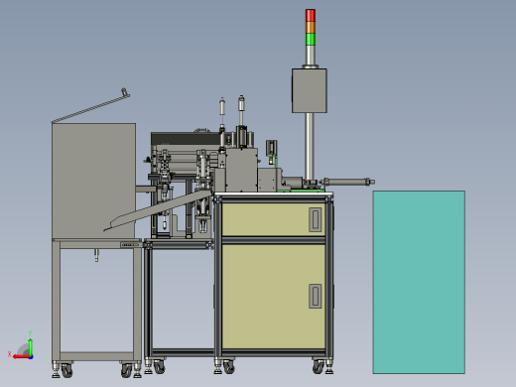Click the green Y axis of triad
The width and height of the screenshot is (516, 387).
point(31,347)
